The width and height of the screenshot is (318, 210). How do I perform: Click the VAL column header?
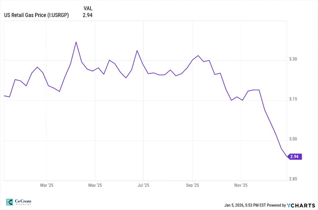tap(88, 8)
